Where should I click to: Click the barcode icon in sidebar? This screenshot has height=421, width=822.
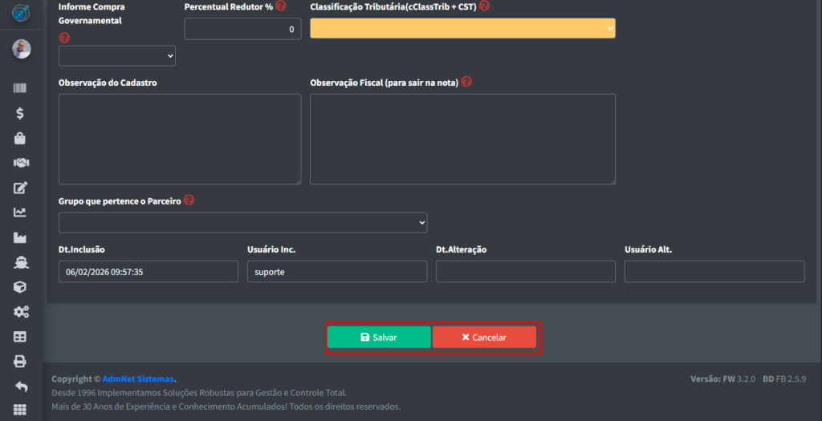[x=20, y=89]
